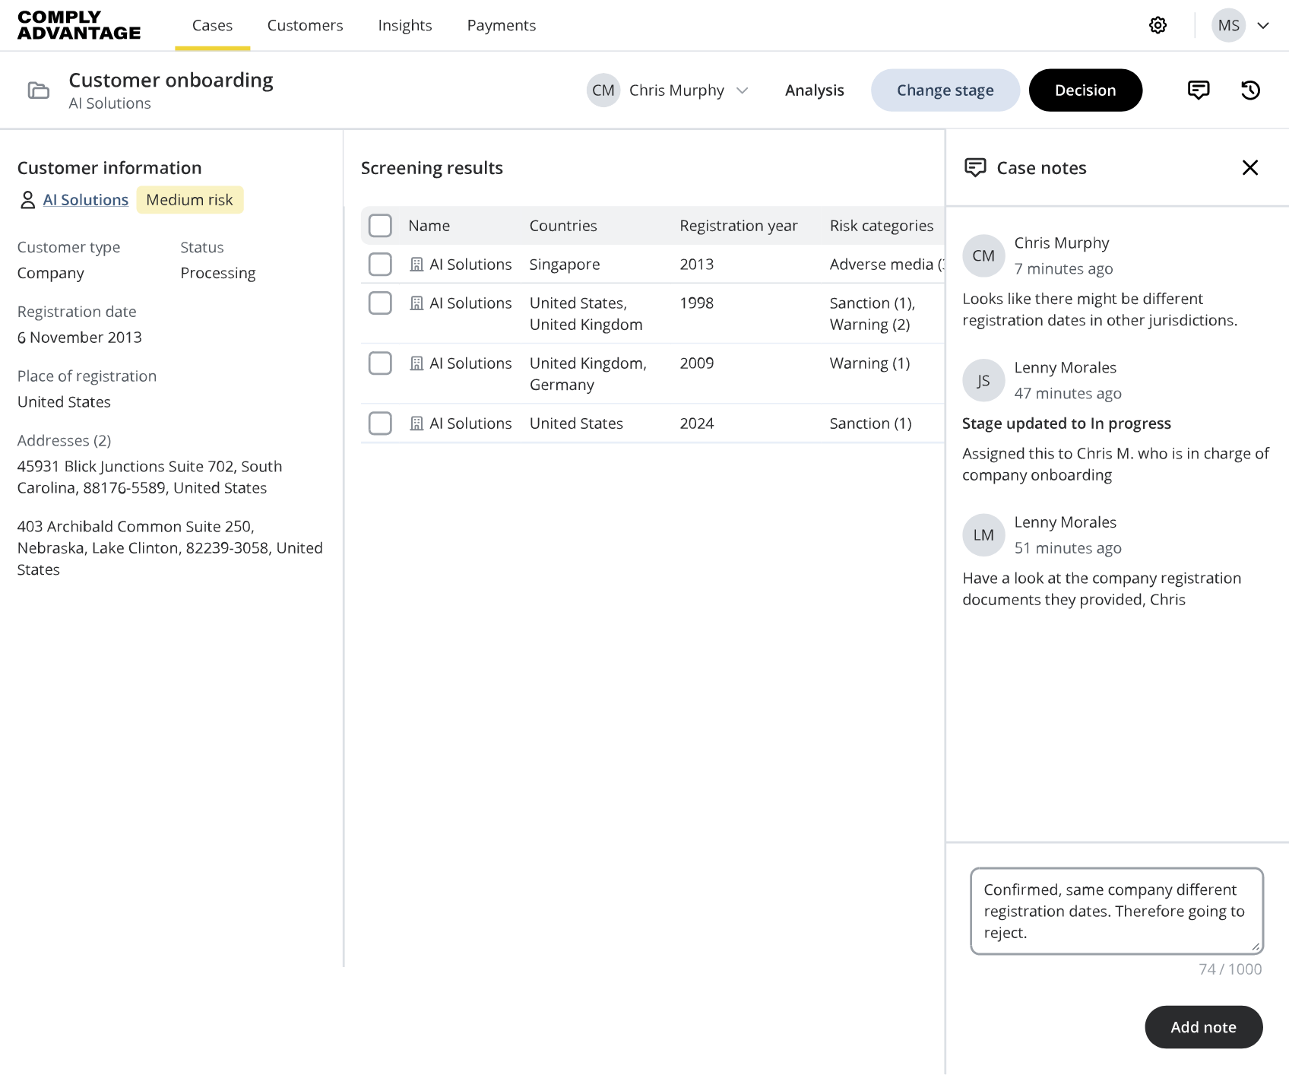Open the Customers tab

(x=305, y=25)
